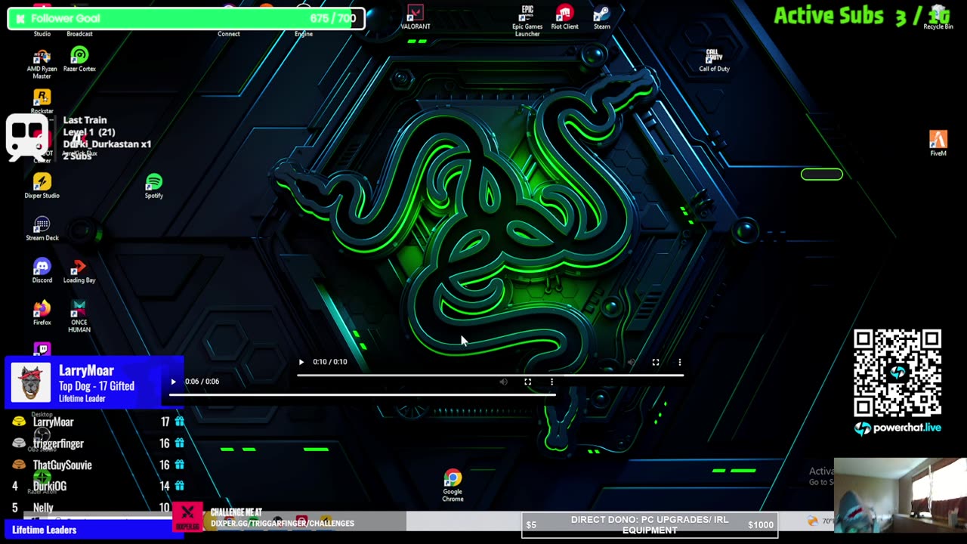
Task: Launch the Epic Games Launcher shortcut
Action: tap(527, 20)
